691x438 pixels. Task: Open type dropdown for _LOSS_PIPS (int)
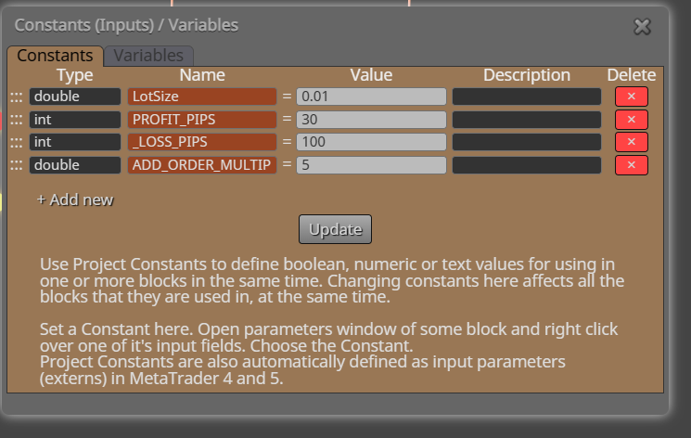(75, 142)
